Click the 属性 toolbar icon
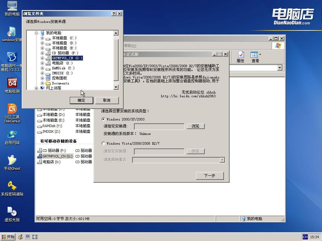322x241 pixels. pos(241,57)
